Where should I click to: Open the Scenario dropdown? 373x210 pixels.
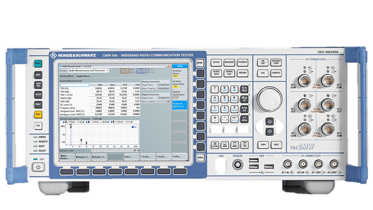coord(88,71)
